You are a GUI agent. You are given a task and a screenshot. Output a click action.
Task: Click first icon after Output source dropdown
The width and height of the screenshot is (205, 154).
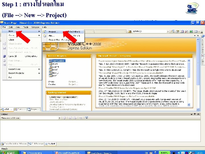point(64,118)
